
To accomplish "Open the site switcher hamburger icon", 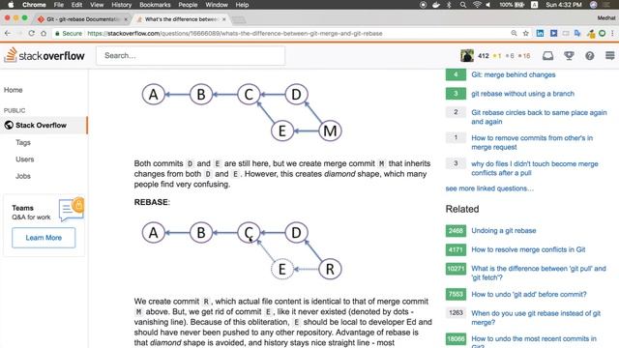I will tap(610, 56).
